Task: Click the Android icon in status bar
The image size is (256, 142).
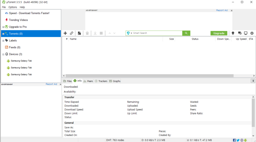Action: [x=245, y=140]
